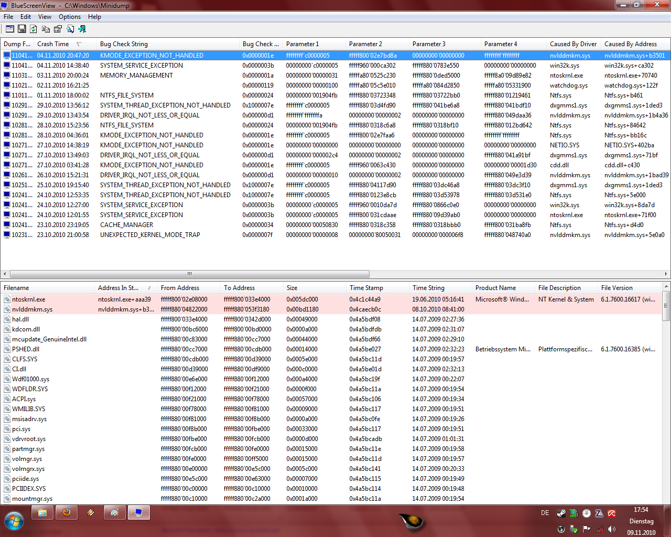The image size is (671, 537).
Task: Open the Options menu
Action: pos(70,17)
